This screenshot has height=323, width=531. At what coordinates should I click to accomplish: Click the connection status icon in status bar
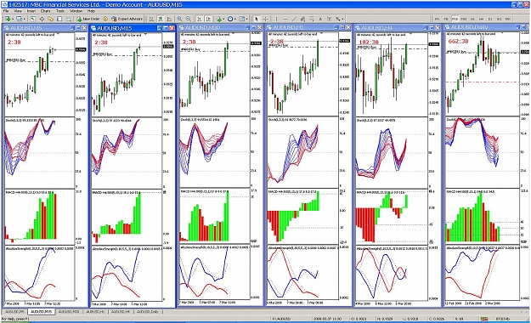[484, 319]
